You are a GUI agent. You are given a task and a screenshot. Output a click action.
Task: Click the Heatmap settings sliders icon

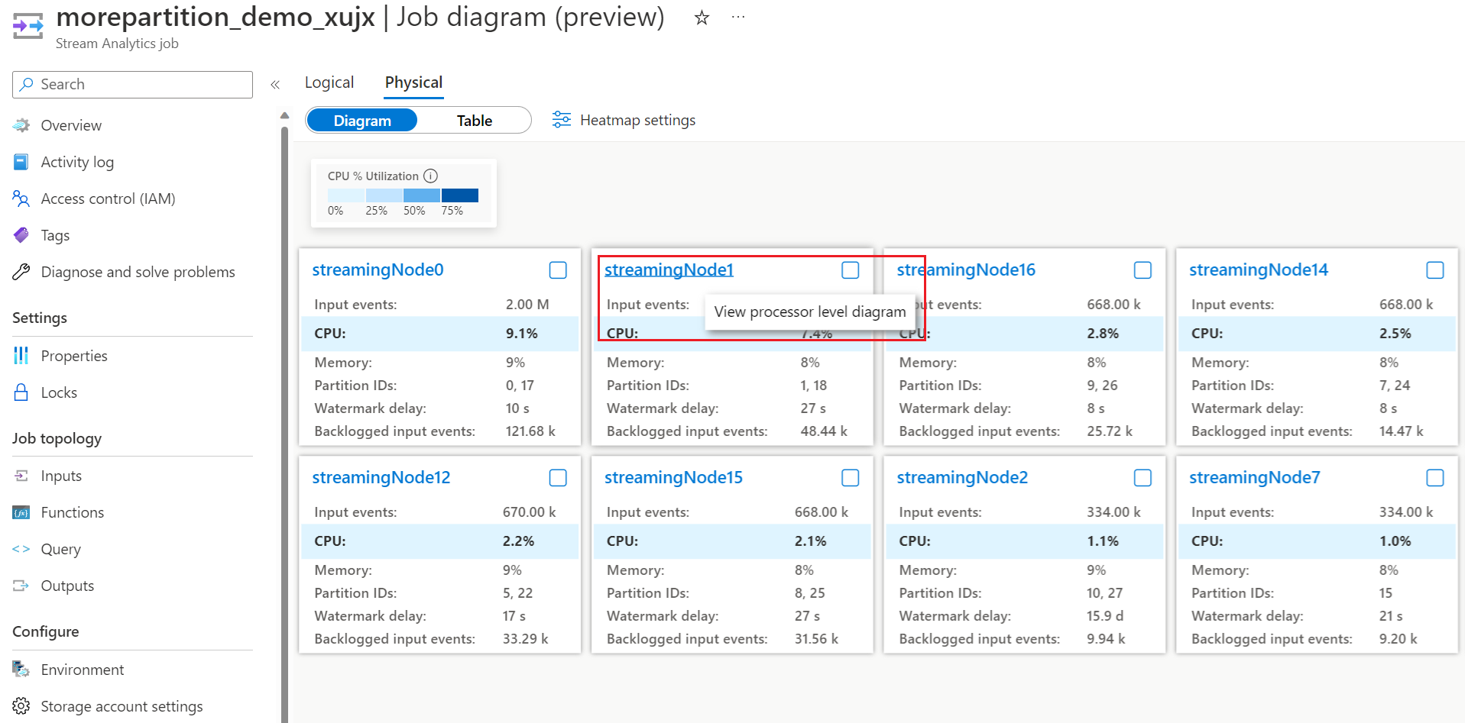(x=562, y=120)
